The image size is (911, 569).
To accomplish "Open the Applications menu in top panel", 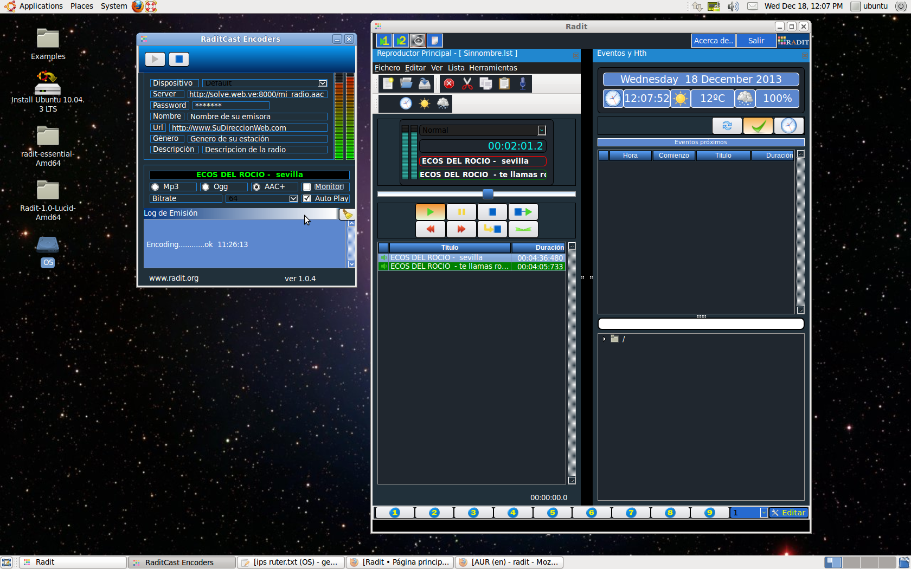I will point(41,6).
